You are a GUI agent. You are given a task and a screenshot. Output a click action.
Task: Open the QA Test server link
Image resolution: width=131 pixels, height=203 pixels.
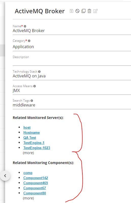(30, 138)
